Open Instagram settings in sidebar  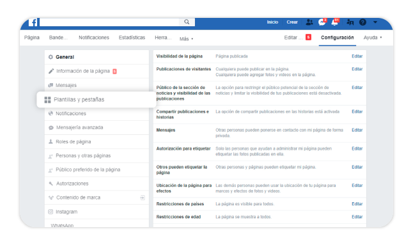(x=97, y=212)
